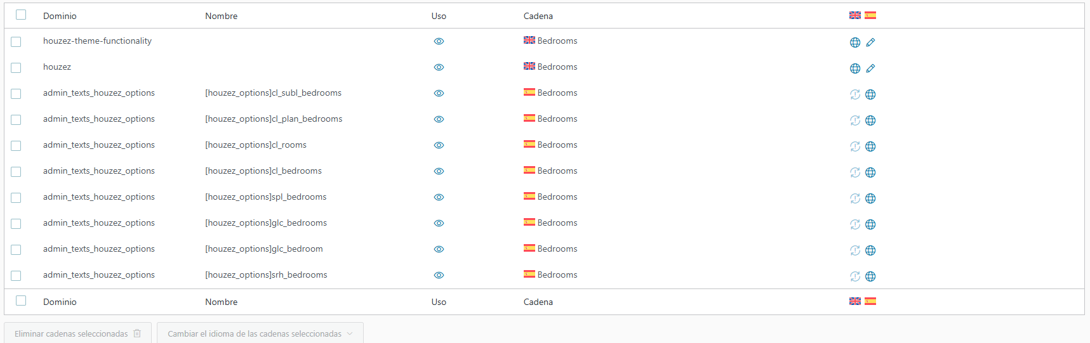
Task: Click the refresh icon in the cl_subl_bedrooms row
Action: pyautogui.click(x=855, y=94)
